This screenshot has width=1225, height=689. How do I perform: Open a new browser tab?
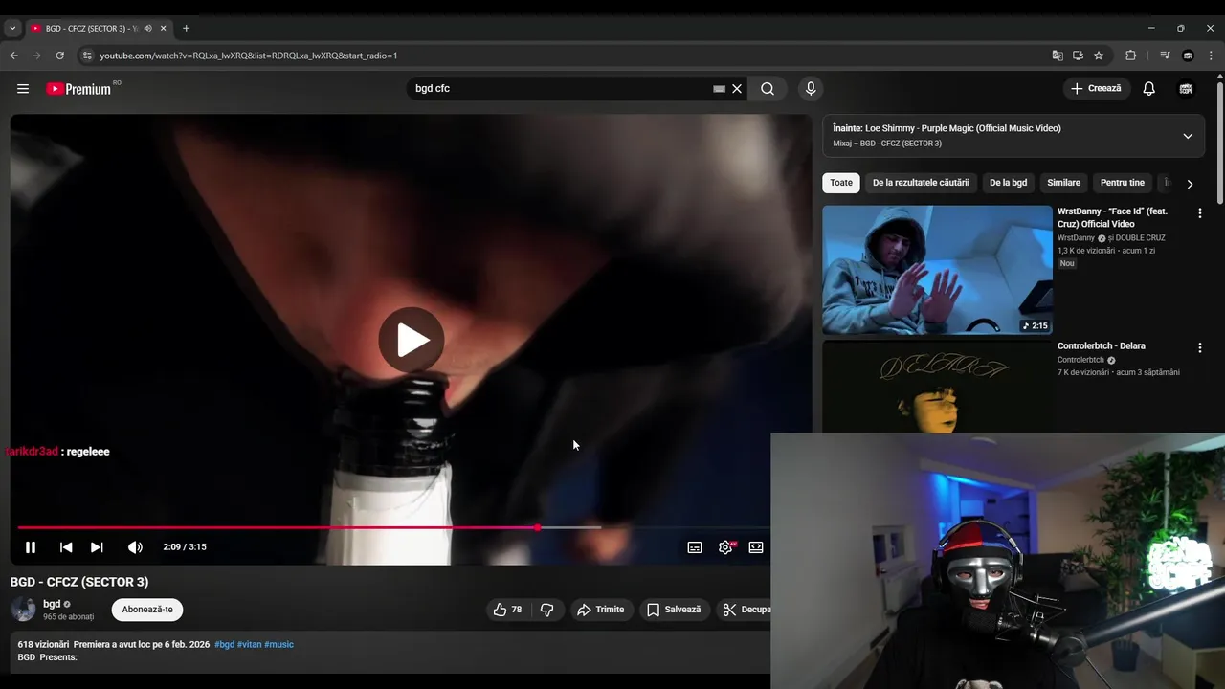[186, 28]
